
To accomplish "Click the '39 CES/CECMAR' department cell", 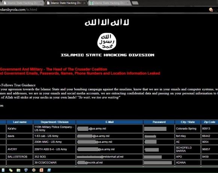I will [54, 162].
